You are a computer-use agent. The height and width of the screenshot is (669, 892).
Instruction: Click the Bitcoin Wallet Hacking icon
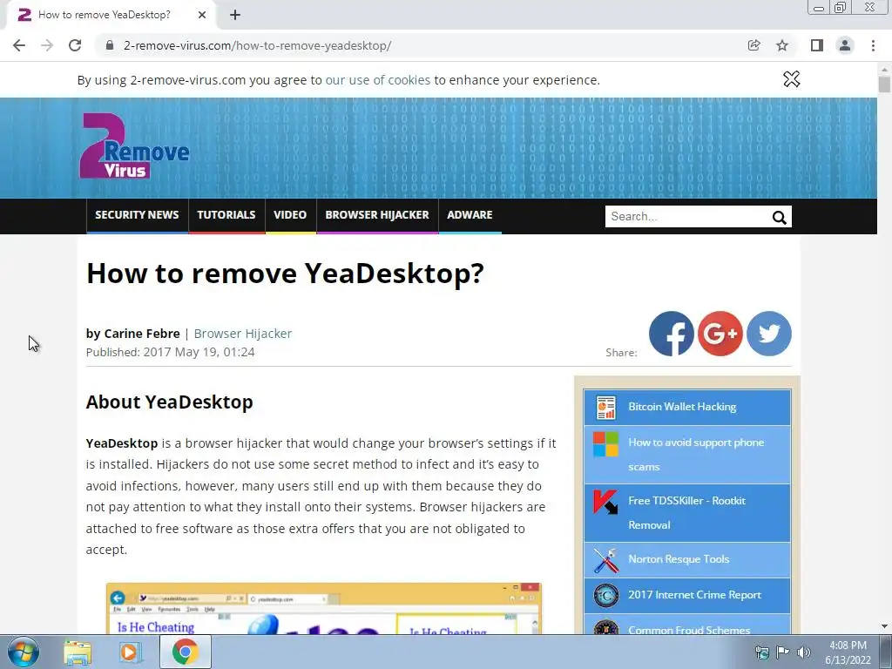[606, 408]
